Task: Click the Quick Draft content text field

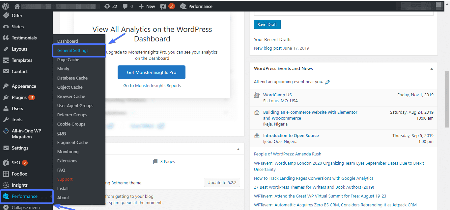Action: (344, 13)
